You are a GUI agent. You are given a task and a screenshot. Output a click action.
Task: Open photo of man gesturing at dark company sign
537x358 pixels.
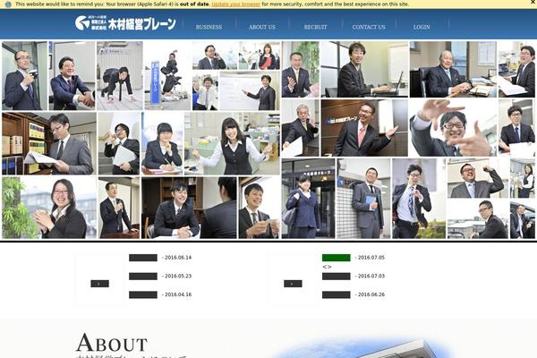[364, 128]
